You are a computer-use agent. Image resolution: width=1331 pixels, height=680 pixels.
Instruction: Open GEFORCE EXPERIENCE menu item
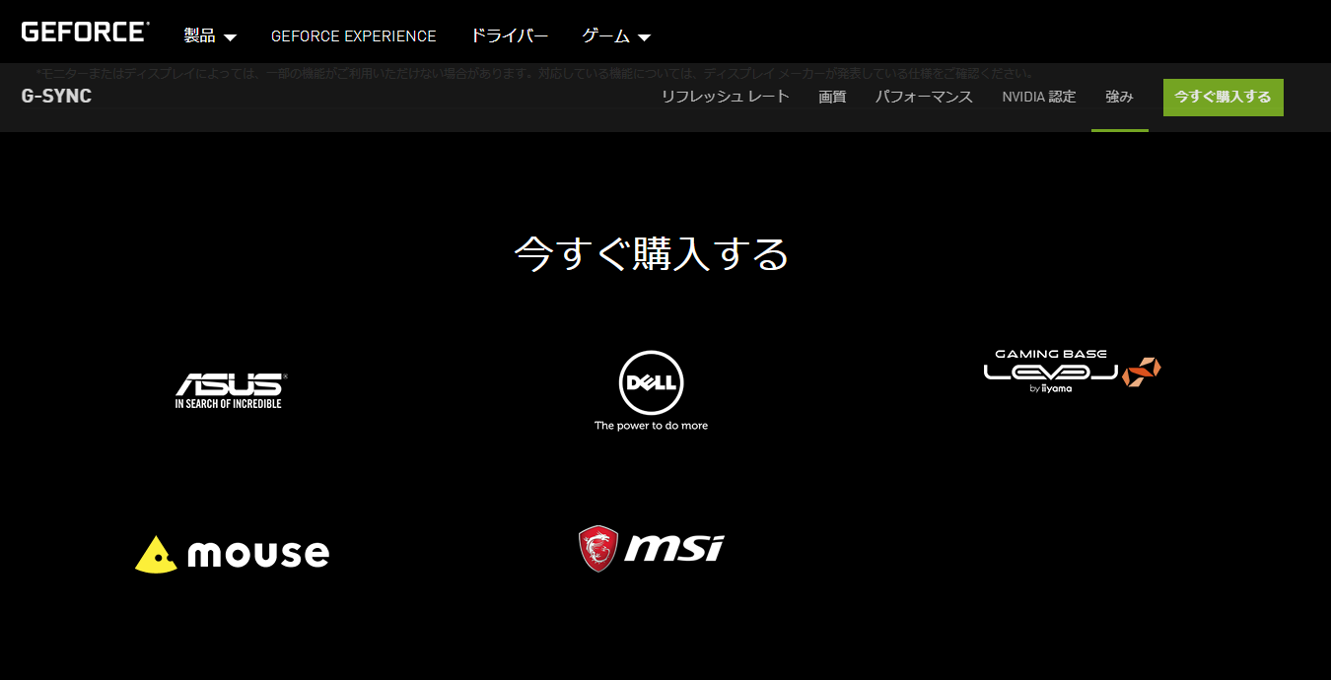pyautogui.click(x=353, y=36)
